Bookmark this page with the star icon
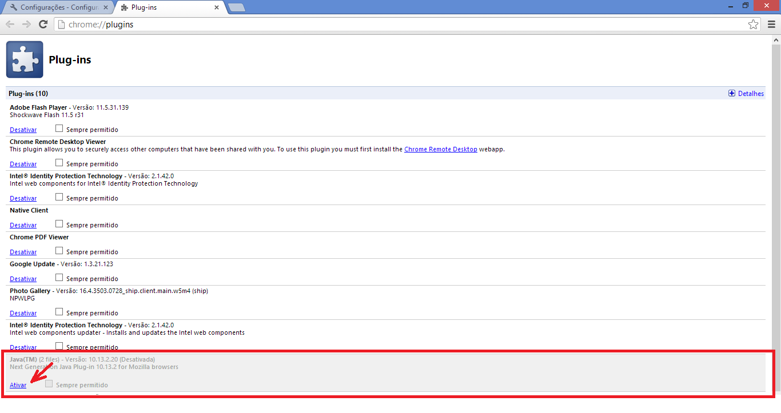The height and width of the screenshot is (413, 781). pyautogui.click(x=754, y=25)
